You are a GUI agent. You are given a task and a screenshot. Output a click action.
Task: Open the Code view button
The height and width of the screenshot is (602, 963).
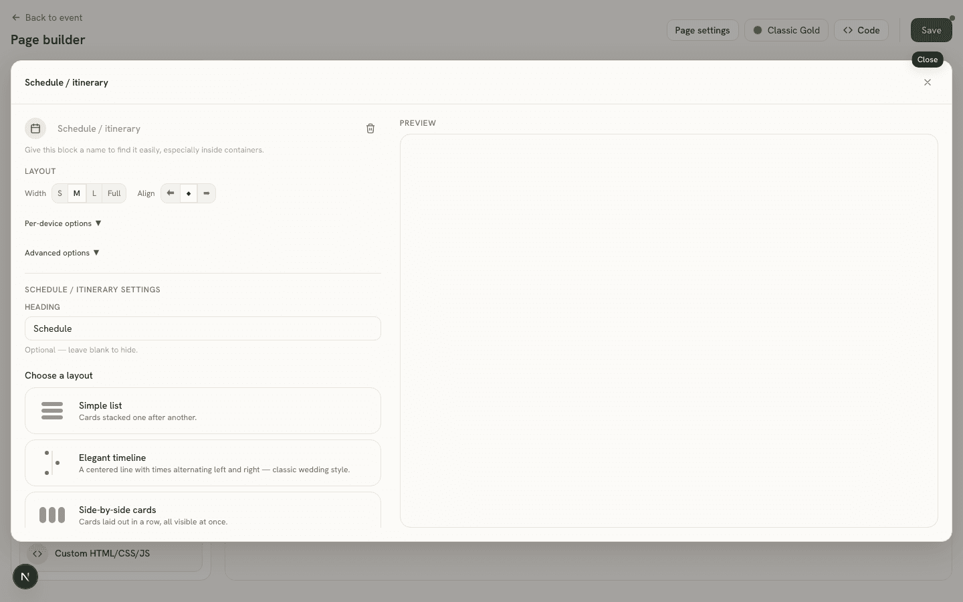[861, 30]
